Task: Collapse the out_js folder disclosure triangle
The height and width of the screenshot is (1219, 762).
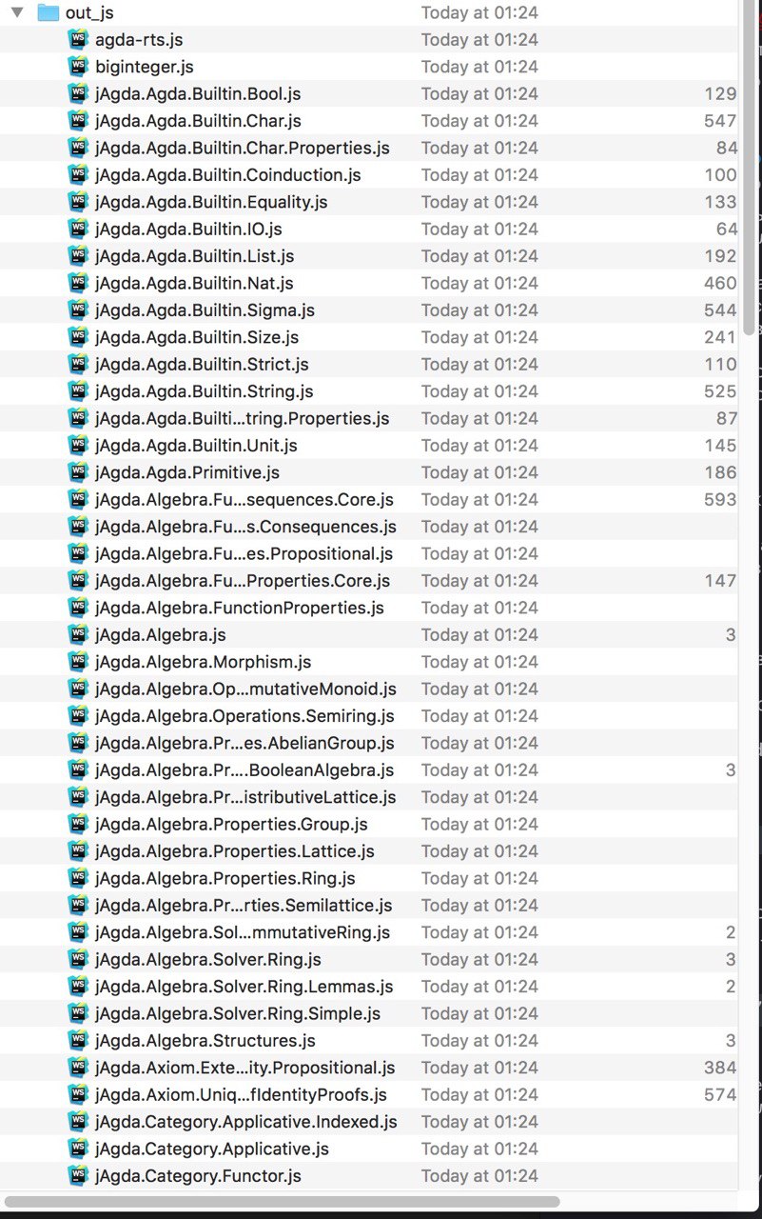Action: pyautogui.click(x=16, y=13)
